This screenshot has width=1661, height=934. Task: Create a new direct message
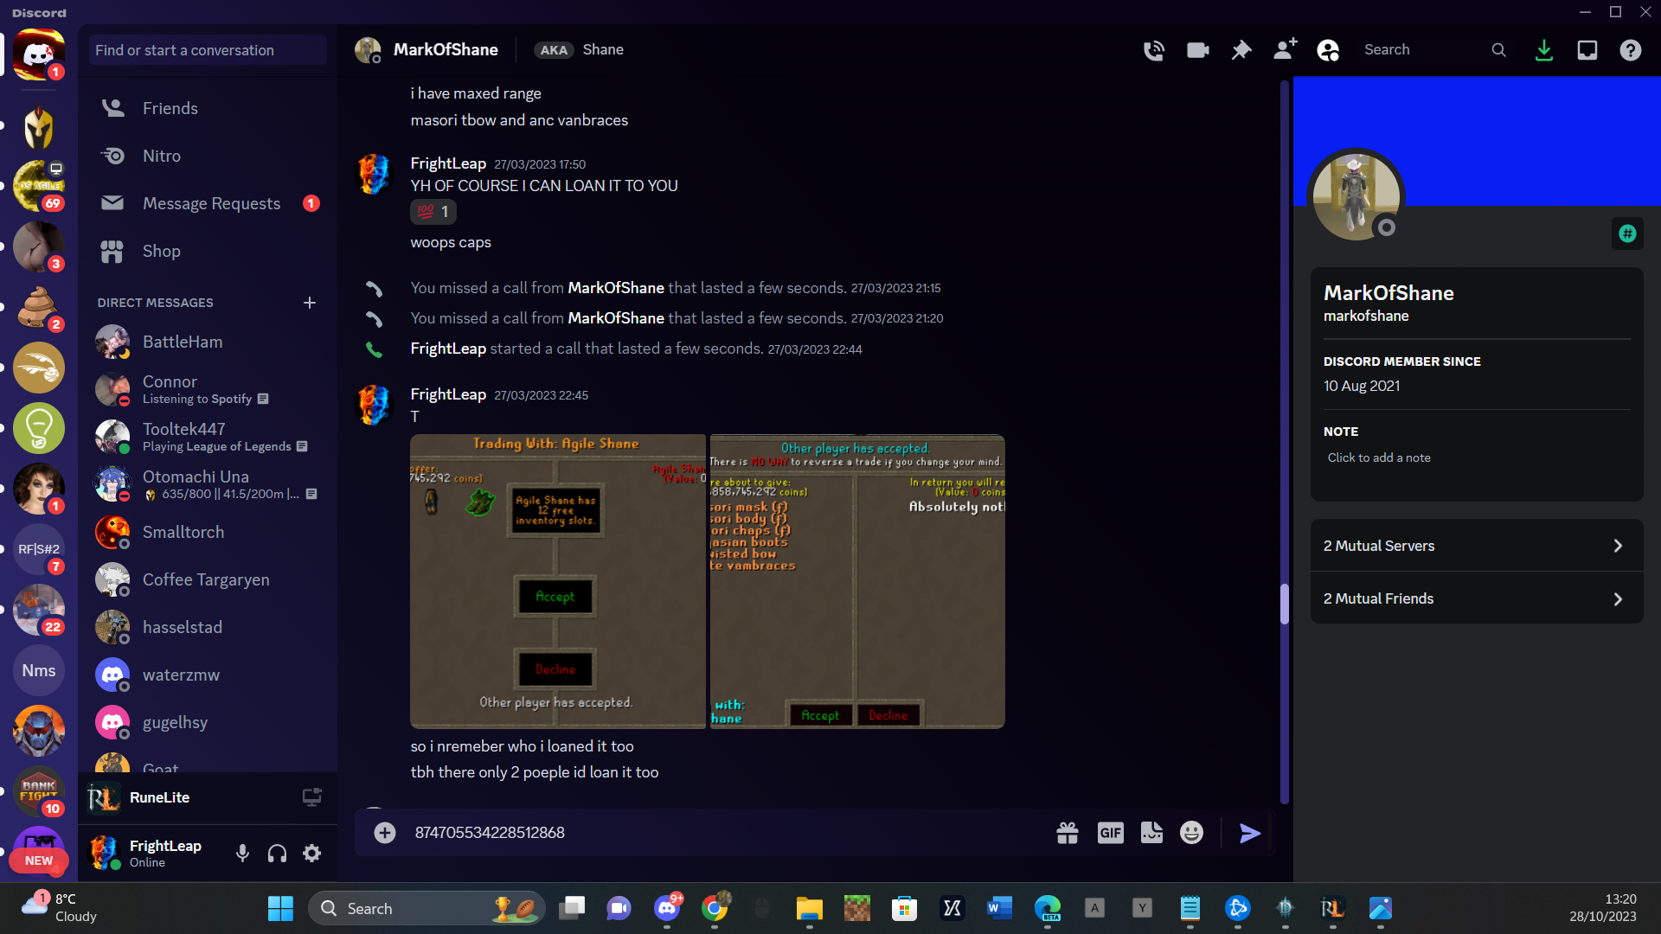click(310, 303)
